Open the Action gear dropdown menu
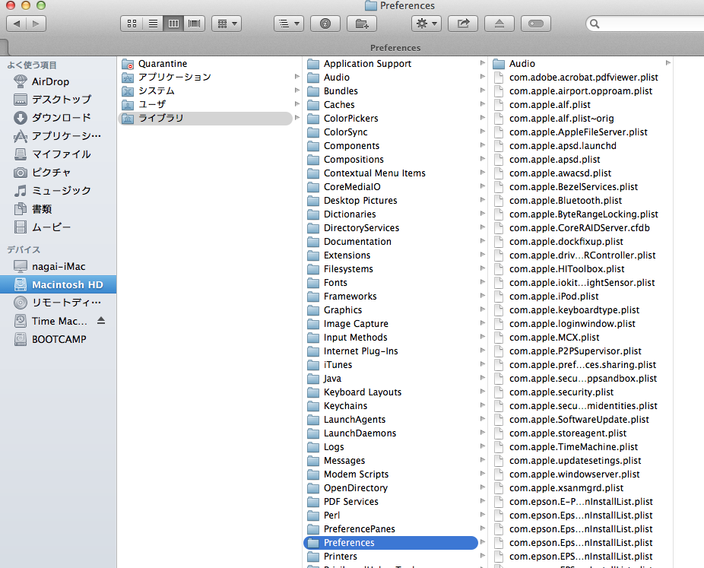This screenshot has width=704, height=568. (x=426, y=24)
